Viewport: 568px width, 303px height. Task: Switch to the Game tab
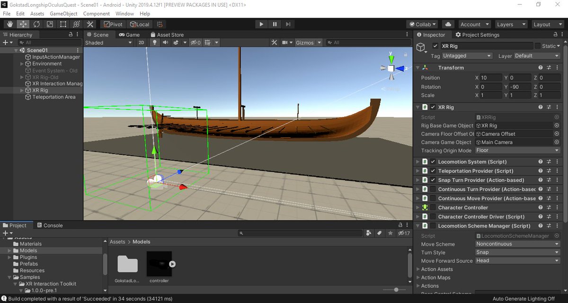(x=129, y=35)
